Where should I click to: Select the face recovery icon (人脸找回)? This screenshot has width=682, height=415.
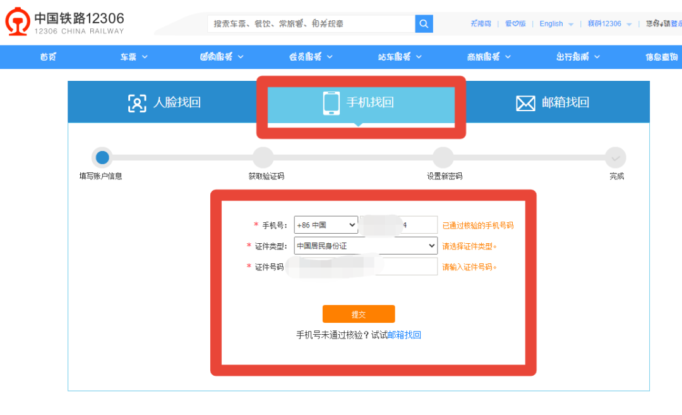[x=137, y=103]
